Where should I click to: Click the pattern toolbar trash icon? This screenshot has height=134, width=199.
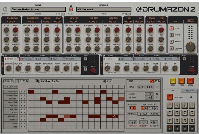pyautogui.click(x=12, y=81)
